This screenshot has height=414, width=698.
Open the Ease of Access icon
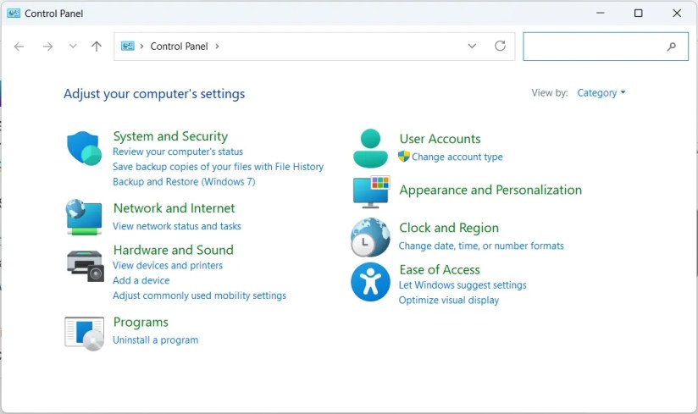370,282
